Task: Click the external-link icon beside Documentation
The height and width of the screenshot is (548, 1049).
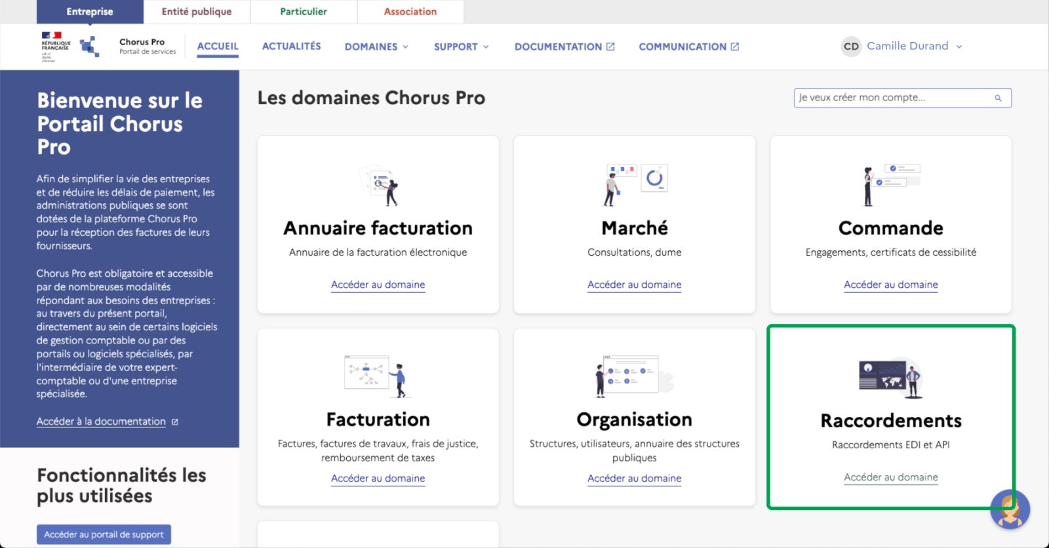Action: point(610,47)
